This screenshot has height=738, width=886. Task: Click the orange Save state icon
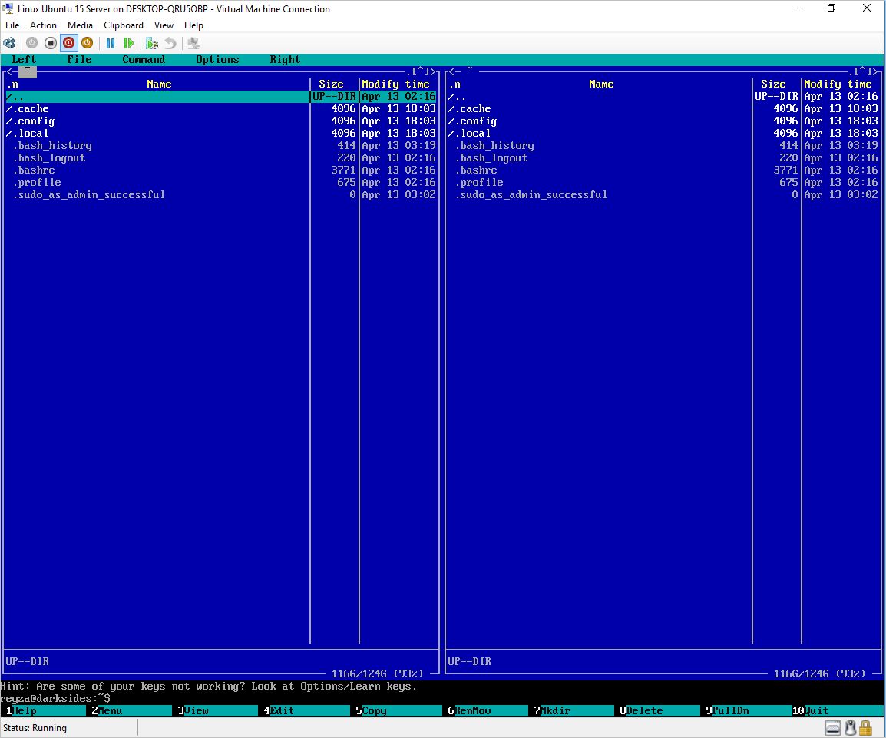pyautogui.click(x=88, y=44)
